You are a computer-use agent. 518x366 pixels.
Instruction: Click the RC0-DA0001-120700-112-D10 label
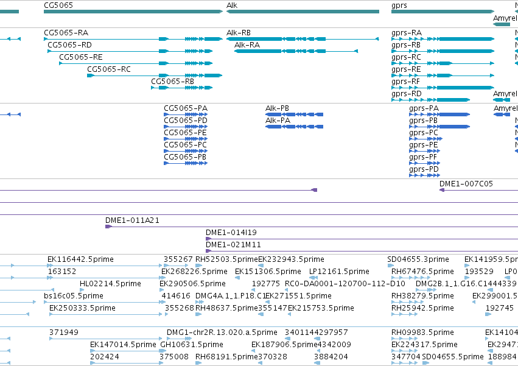click(345, 284)
